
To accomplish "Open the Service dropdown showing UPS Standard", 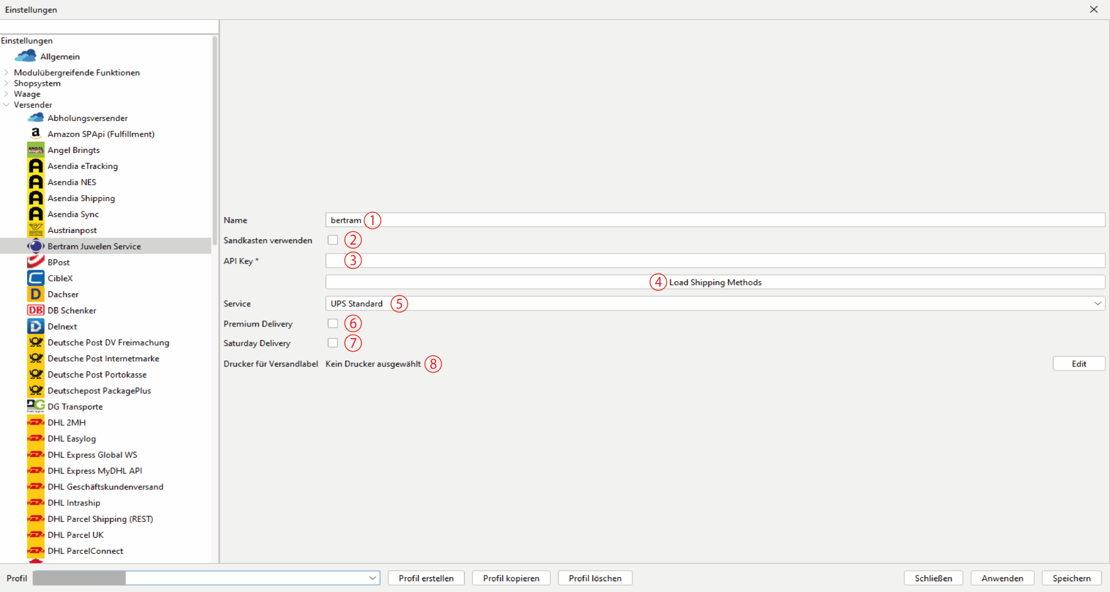I will coord(715,303).
